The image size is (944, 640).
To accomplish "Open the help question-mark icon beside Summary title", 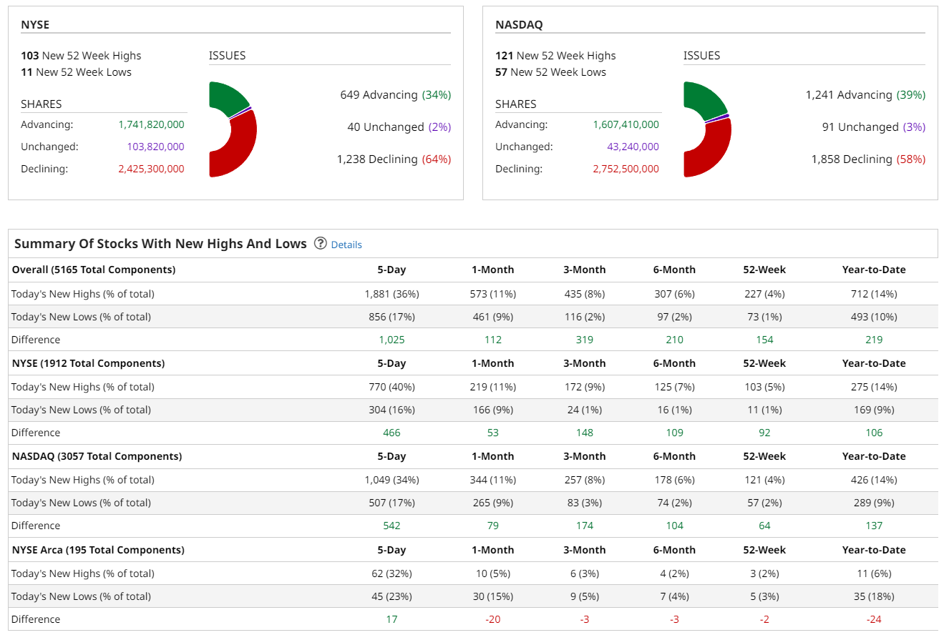I will tap(320, 243).
